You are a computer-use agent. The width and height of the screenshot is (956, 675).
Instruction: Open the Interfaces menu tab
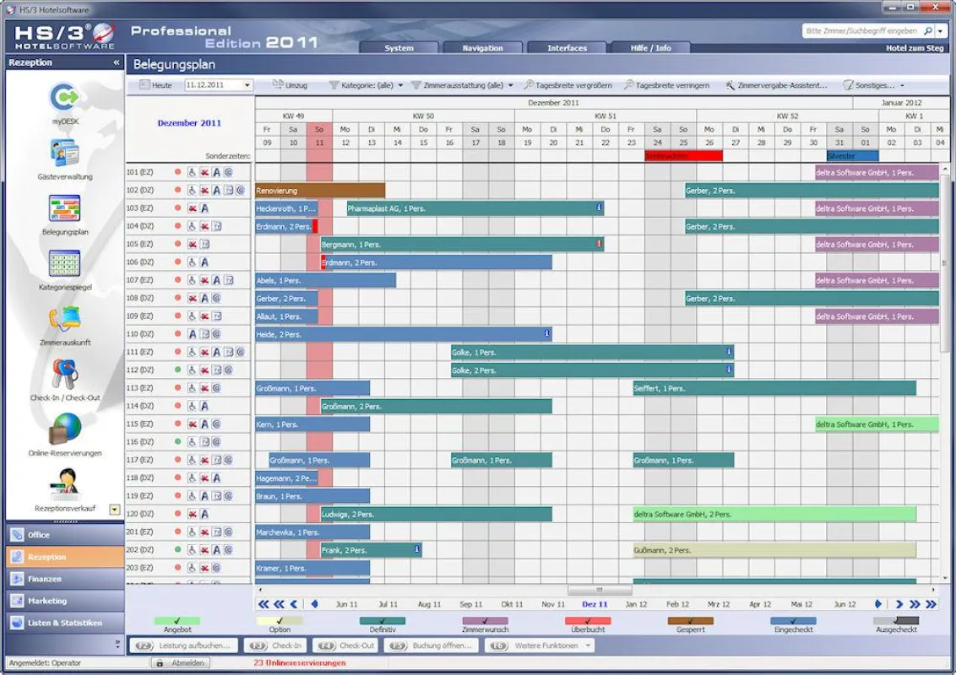pyautogui.click(x=567, y=47)
